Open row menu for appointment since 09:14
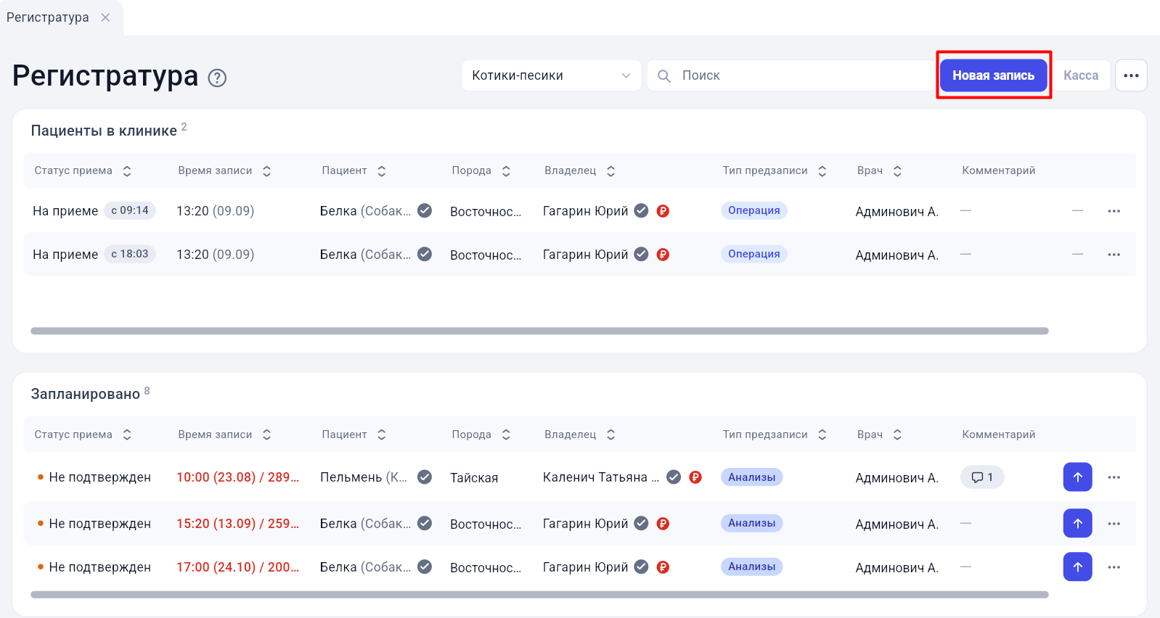The width and height of the screenshot is (1160, 618). pyautogui.click(x=1114, y=211)
